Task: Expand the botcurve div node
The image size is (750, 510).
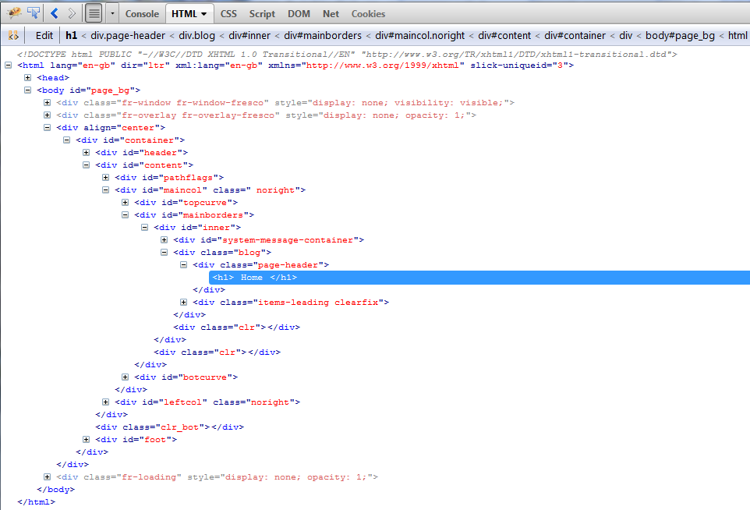Action: (125, 377)
